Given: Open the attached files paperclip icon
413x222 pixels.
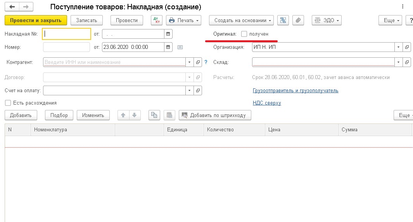Looking at the screenshot, I should click(x=298, y=20).
